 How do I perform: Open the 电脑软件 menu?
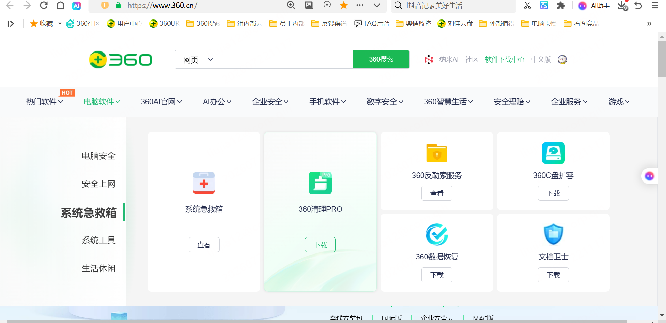coord(102,102)
